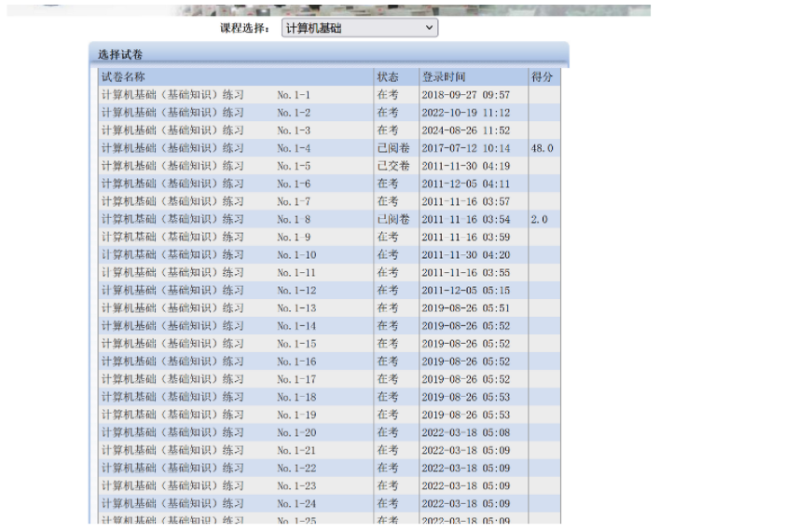This screenshot has width=798, height=532.
Task: Select exam row No. 1-24
Action: point(329,503)
